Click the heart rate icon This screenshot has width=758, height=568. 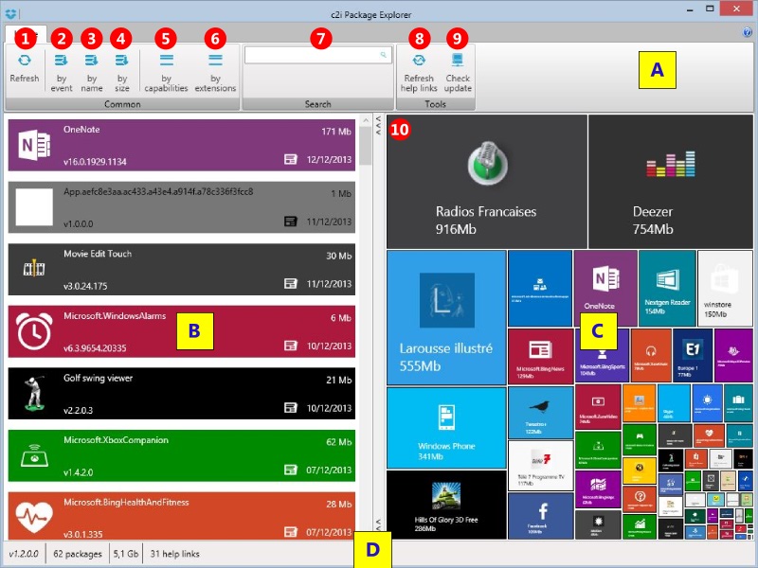pyautogui.click(x=34, y=517)
